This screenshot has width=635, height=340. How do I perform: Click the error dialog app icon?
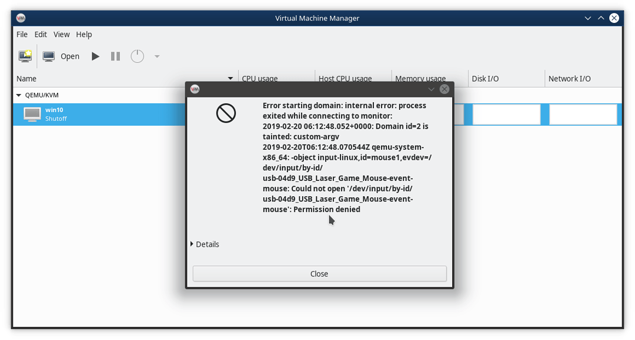click(195, 89)
